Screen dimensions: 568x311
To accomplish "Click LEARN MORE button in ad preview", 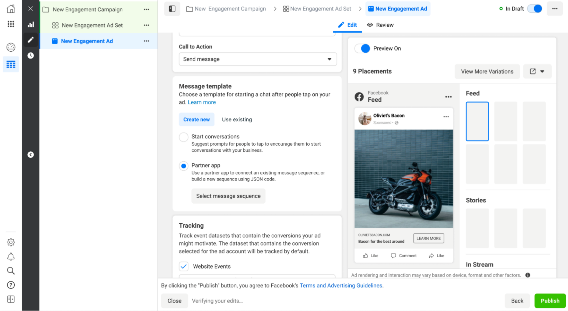I will pos(429,238).
